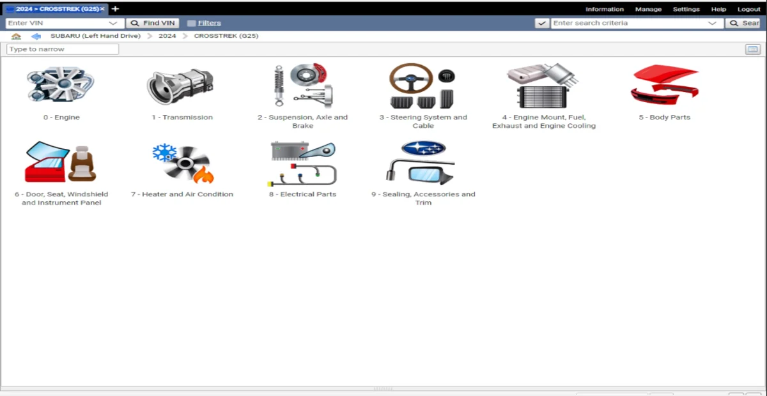Open the Manage menu
The image size is (767, 396).
coord(648,9)
